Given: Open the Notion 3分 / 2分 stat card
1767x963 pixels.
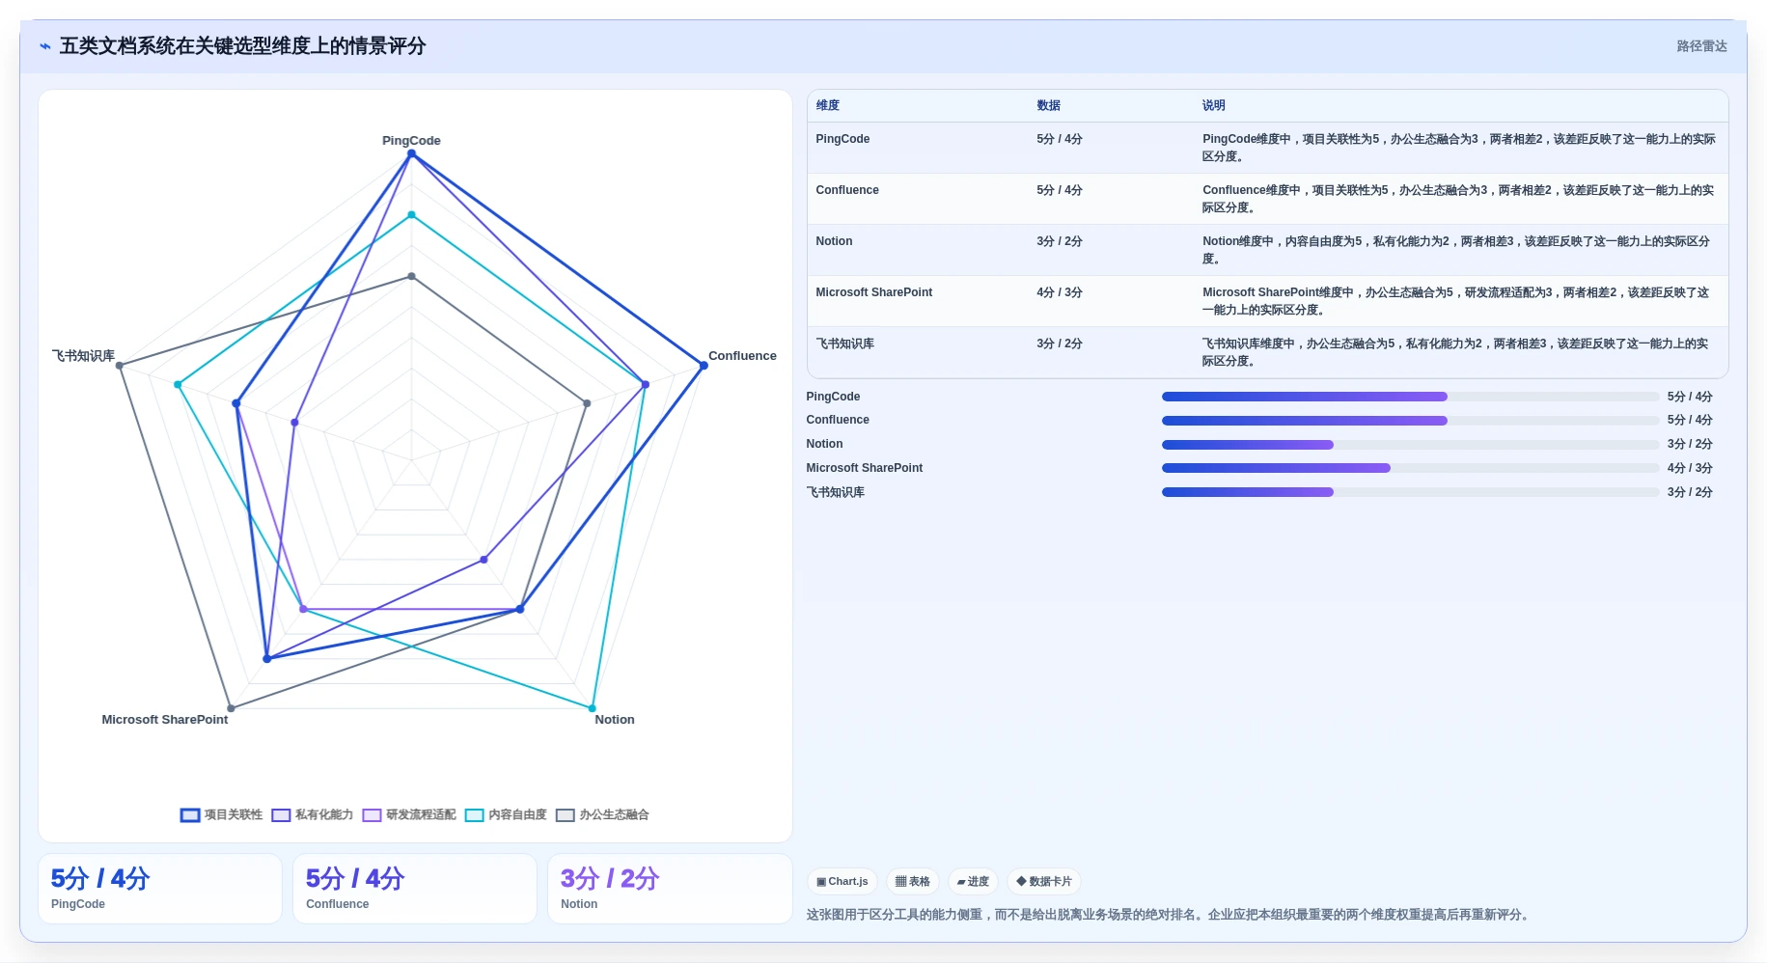Looking at the screenshot, I should tap(670, 889).
